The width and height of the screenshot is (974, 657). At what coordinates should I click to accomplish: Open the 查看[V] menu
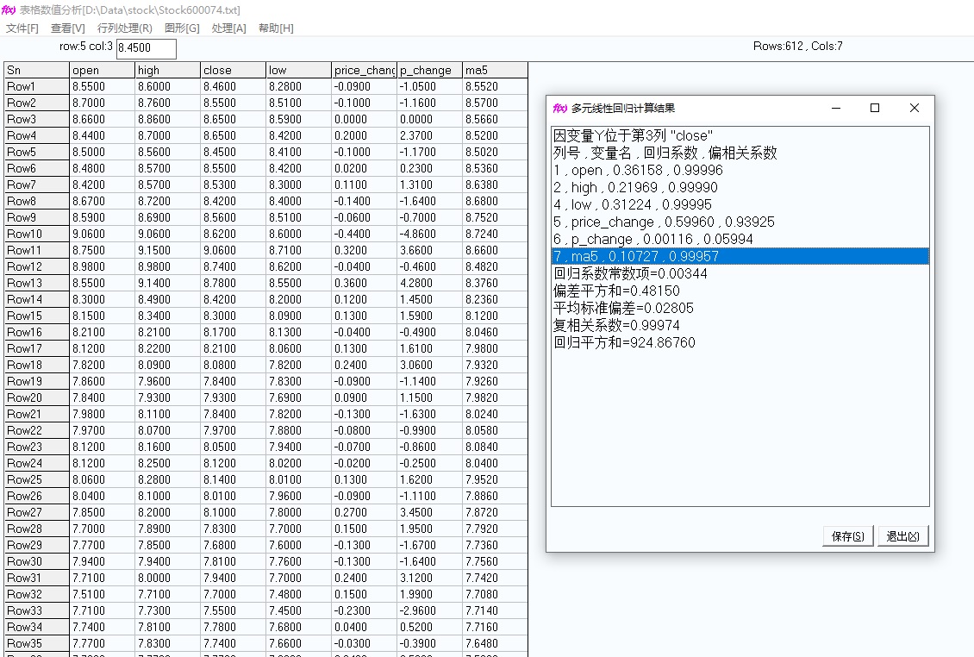pos(68,28)
